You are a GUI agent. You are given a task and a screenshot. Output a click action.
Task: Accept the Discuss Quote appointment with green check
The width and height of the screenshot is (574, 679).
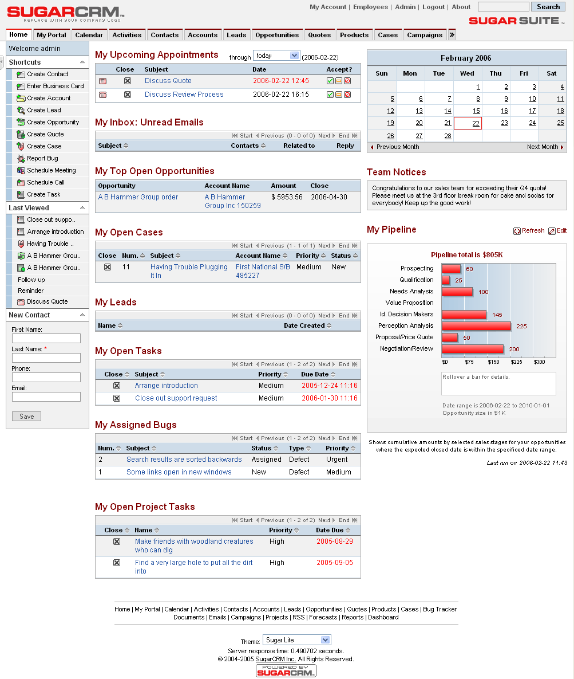pyautogui.click(x=330, y=81)
